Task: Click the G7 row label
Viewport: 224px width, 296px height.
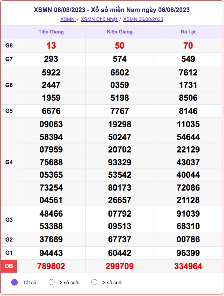Action: tap(9, 59)
